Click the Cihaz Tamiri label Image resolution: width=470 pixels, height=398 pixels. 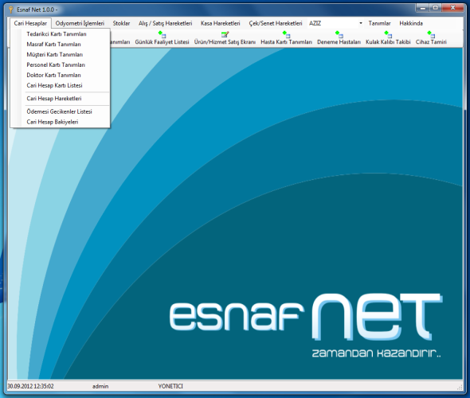[431, 42]
